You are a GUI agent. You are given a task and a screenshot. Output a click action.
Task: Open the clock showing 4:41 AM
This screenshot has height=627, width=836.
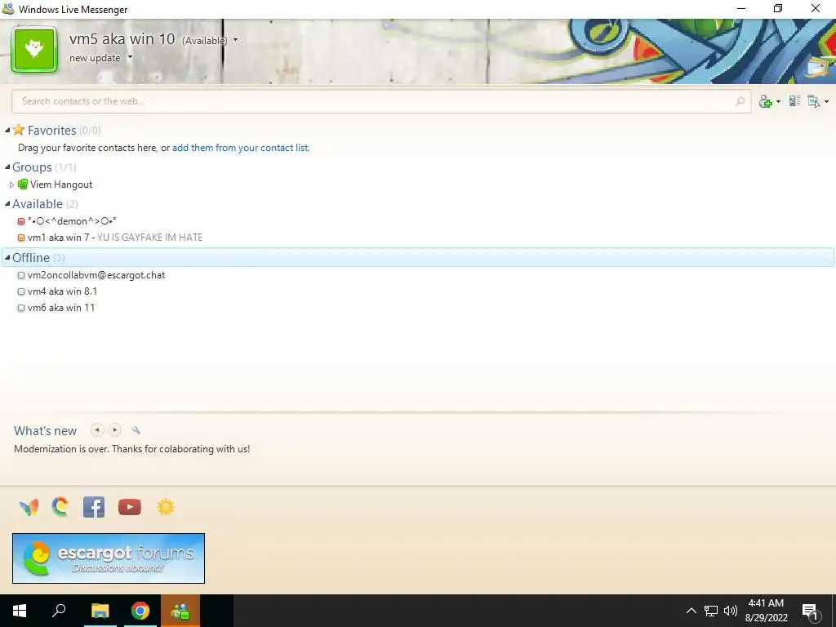[x=766, y=611]
